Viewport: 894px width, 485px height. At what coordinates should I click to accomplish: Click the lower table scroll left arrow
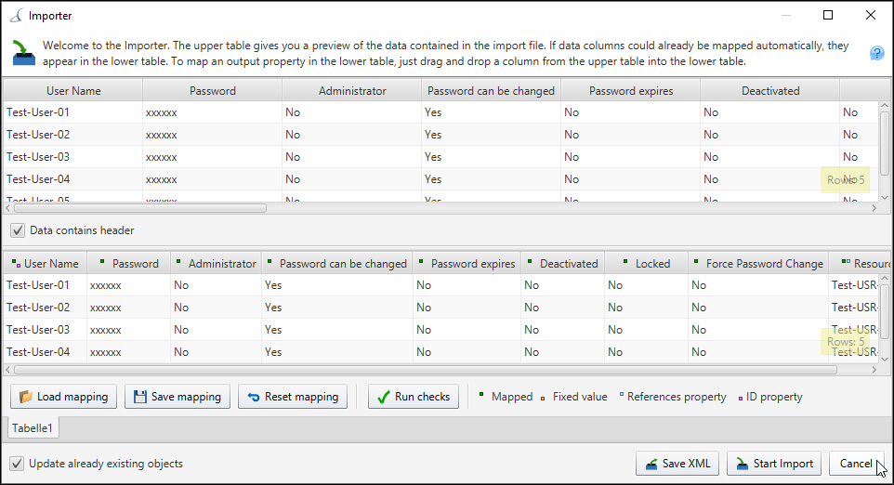[8, 370]
